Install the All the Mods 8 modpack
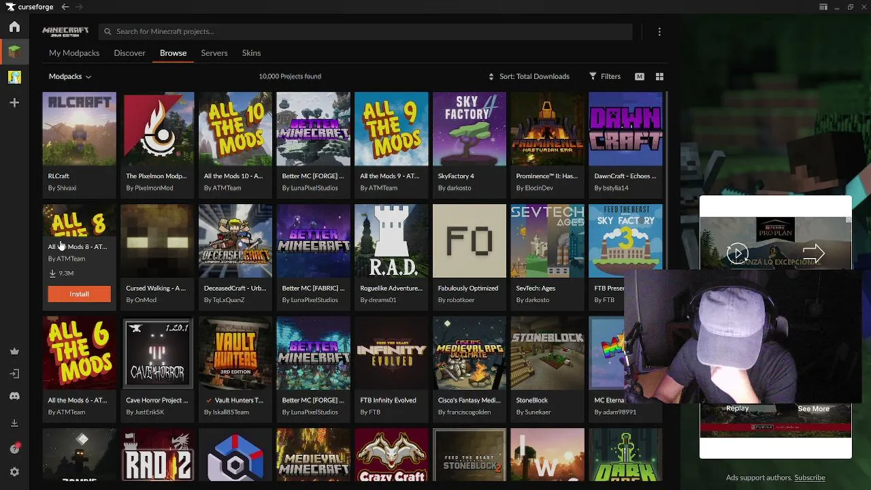Viewport: 871px width, 490px height. pos(79,294)
